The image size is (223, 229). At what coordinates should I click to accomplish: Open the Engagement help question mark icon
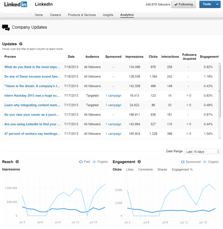tap(139, 162)
